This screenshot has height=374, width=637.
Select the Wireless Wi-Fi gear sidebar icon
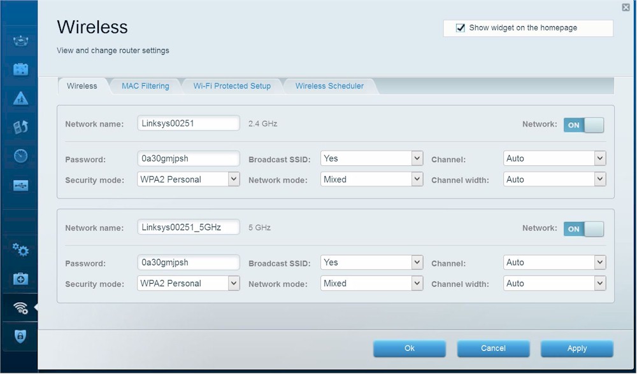(20, 308)
